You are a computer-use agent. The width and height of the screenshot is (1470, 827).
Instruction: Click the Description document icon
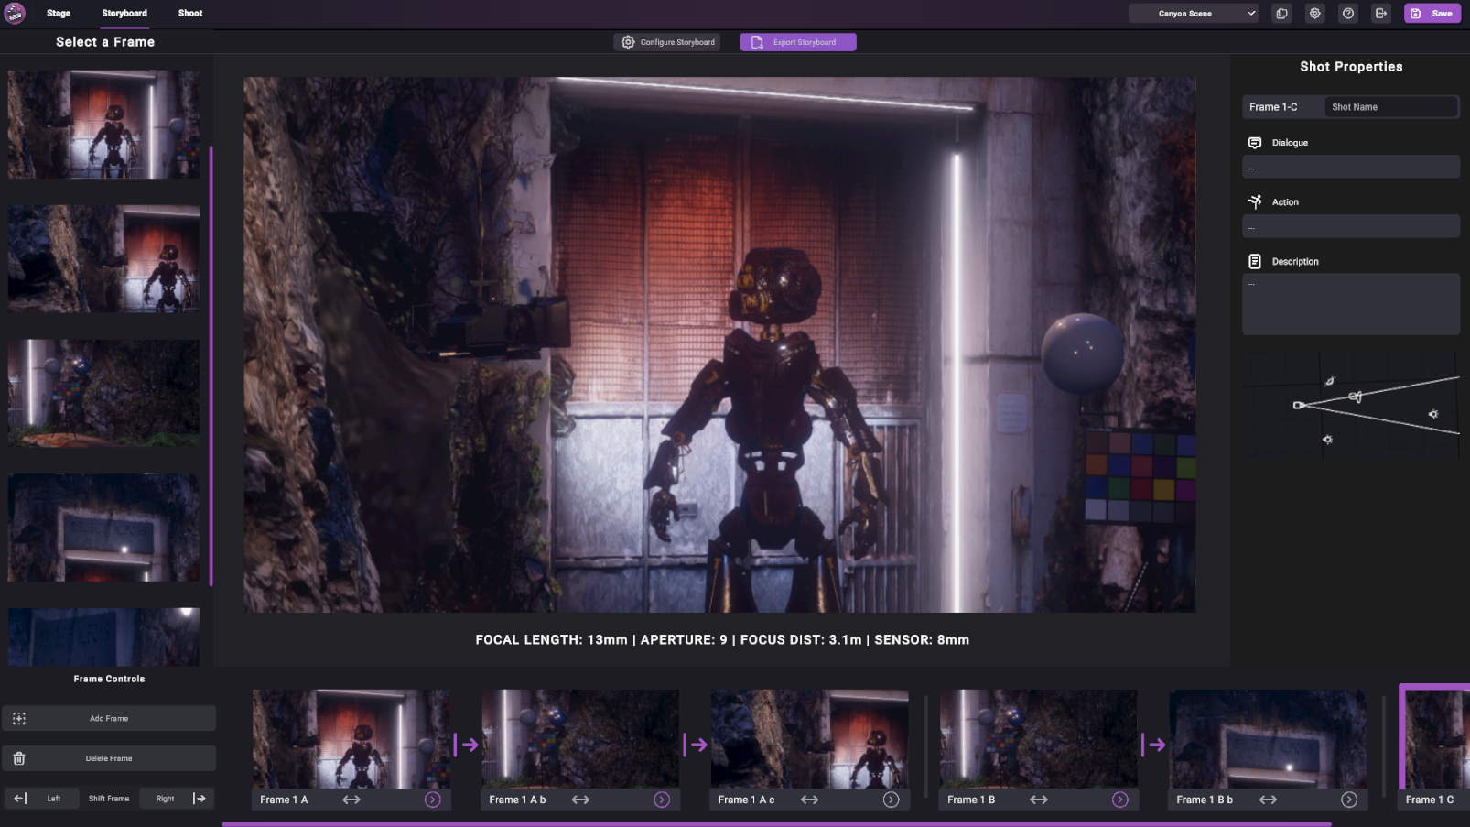(x=1255, y=260)
